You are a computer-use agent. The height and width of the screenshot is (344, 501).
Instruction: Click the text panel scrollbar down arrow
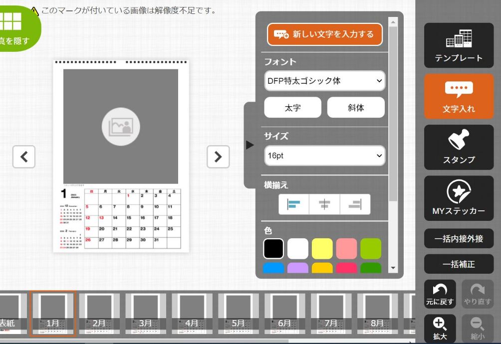coord(393,268)
